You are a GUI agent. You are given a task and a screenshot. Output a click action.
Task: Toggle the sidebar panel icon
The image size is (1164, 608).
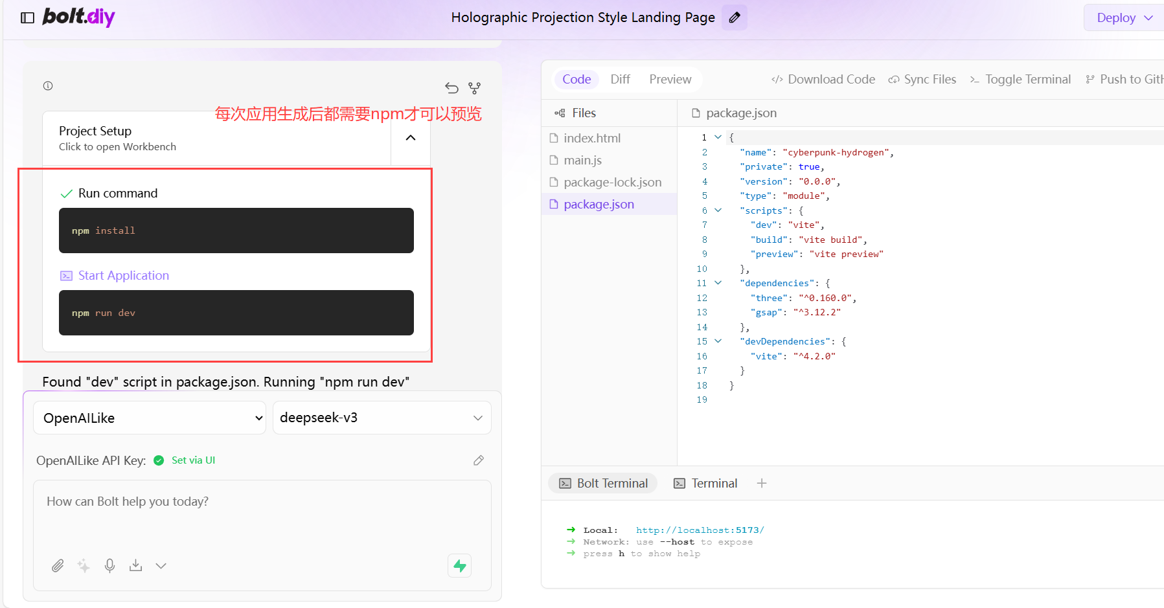27,17
